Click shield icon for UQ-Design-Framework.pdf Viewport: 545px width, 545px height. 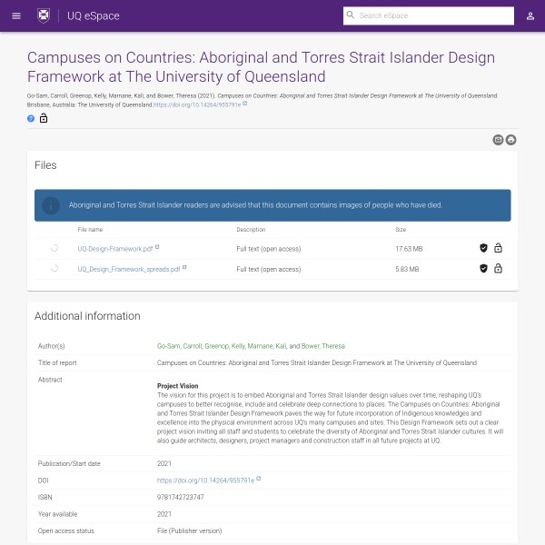click(483, 248)
